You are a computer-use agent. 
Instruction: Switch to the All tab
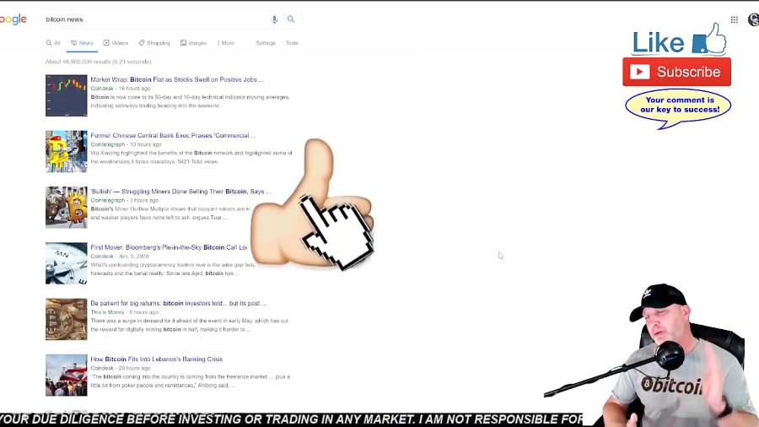(53, 43)
